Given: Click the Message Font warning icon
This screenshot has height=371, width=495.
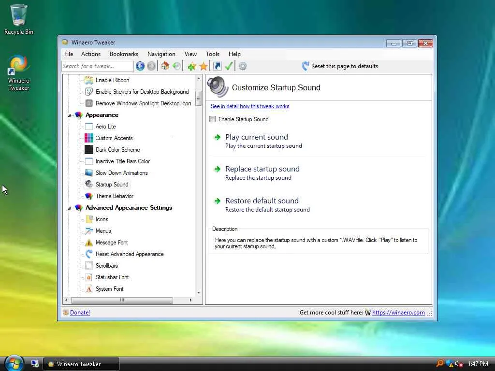Looking at the screenshot, I should 89,243.
